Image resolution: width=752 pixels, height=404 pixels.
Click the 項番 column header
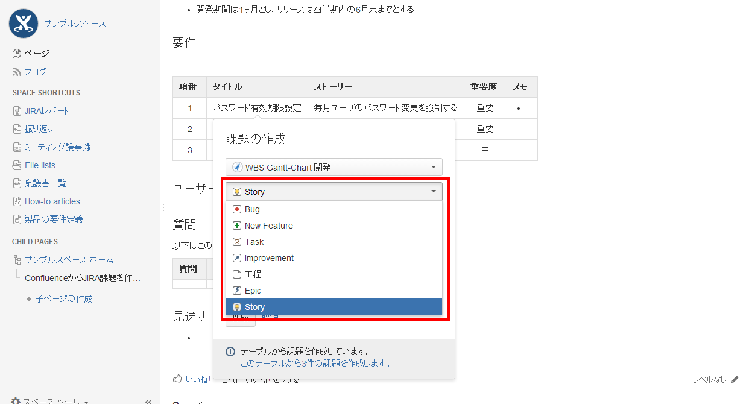click(x=189, y=87)
